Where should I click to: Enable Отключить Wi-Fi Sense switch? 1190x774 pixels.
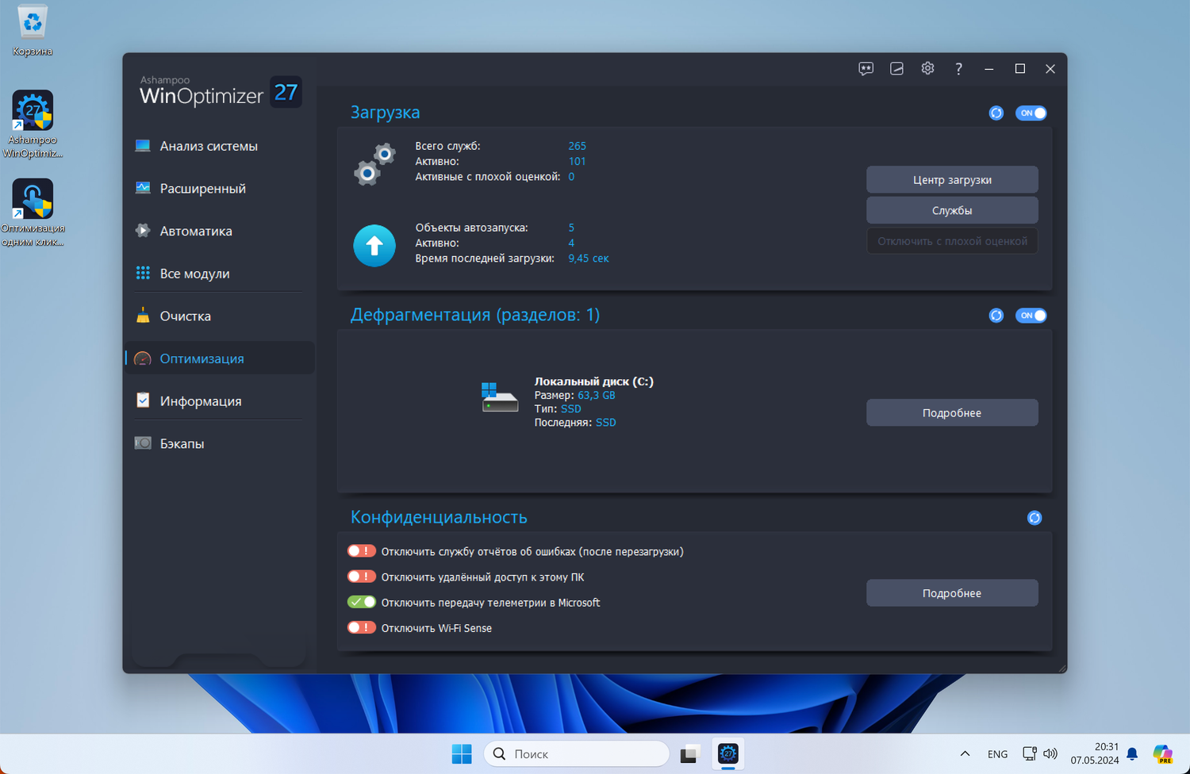pyautogui.click(x=362, y=627)
